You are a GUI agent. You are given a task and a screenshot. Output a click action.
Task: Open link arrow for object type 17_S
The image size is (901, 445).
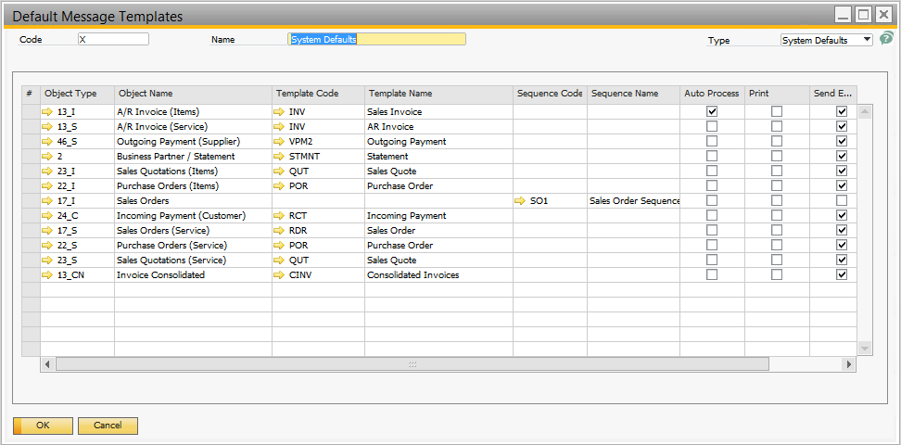coord(47,231)
